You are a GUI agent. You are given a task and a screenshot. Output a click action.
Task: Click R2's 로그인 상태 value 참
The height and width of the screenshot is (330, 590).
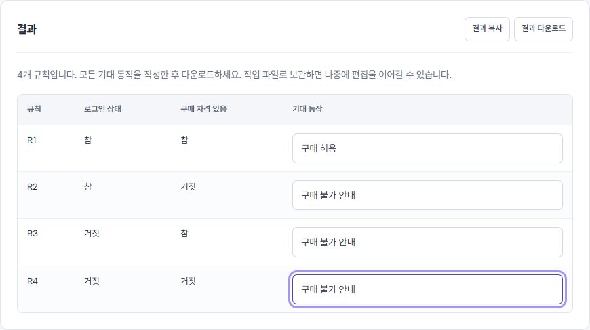tap(87, 187)
